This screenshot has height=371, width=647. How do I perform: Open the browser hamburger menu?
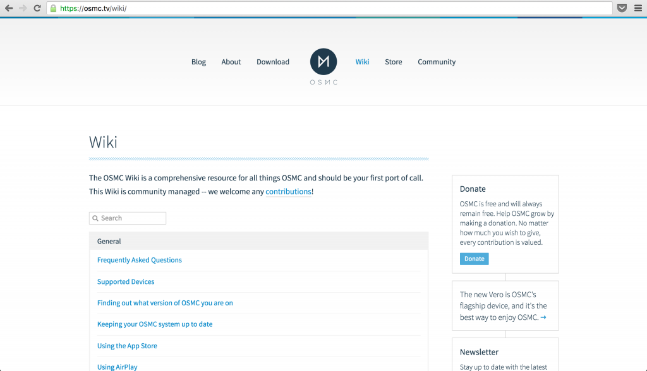pyautogui.click(x=638, y=8)
